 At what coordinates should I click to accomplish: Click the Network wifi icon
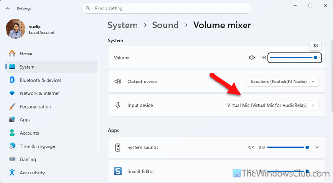12,93
